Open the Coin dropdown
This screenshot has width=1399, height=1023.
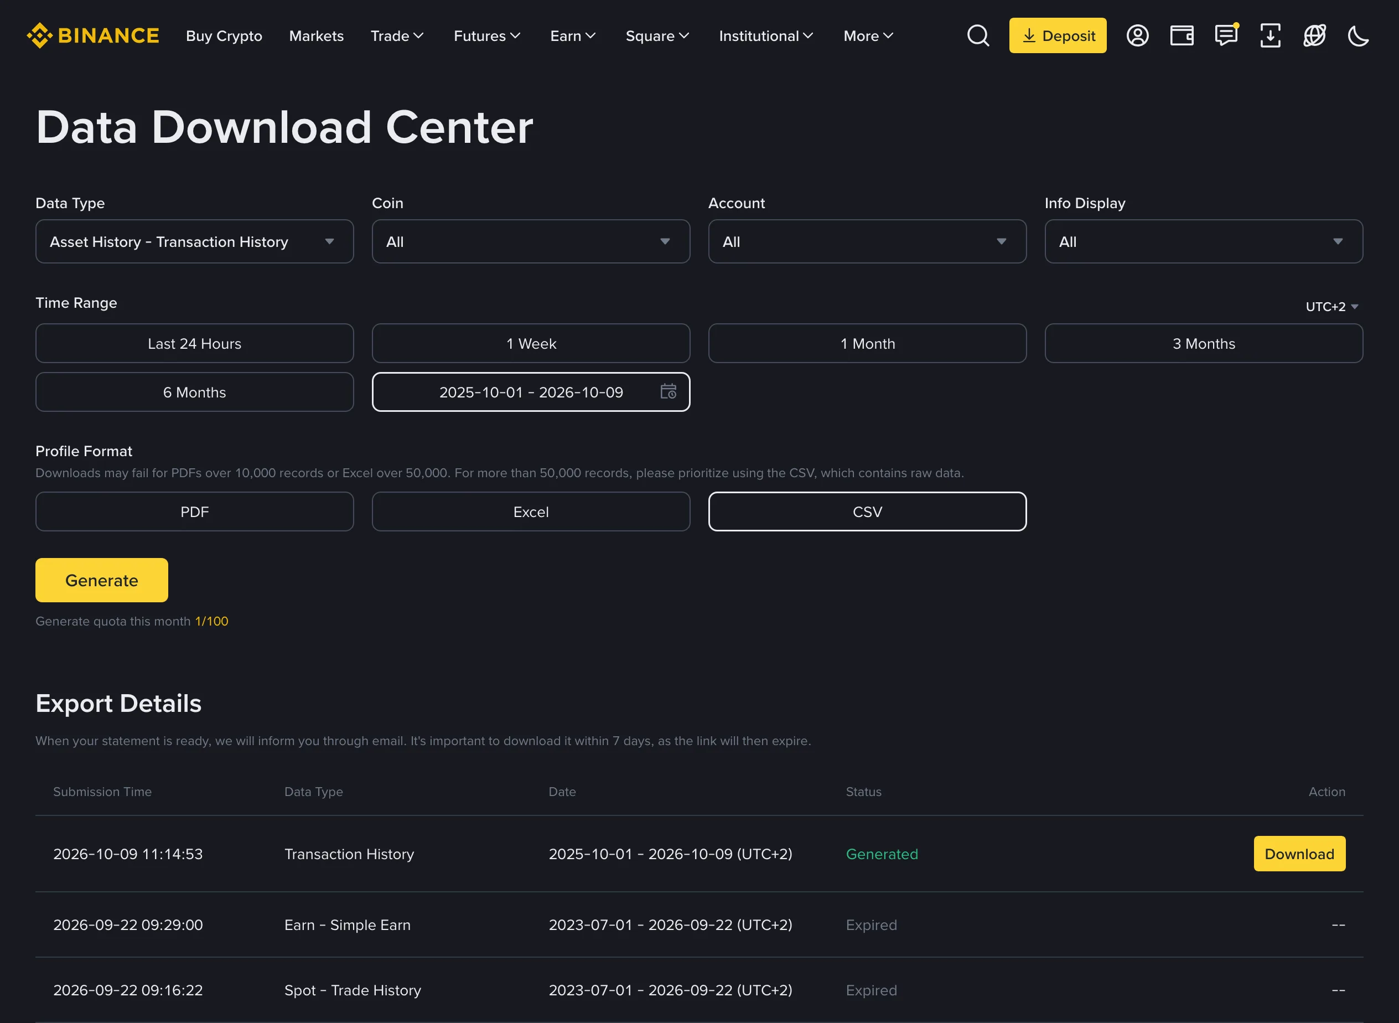531,241
